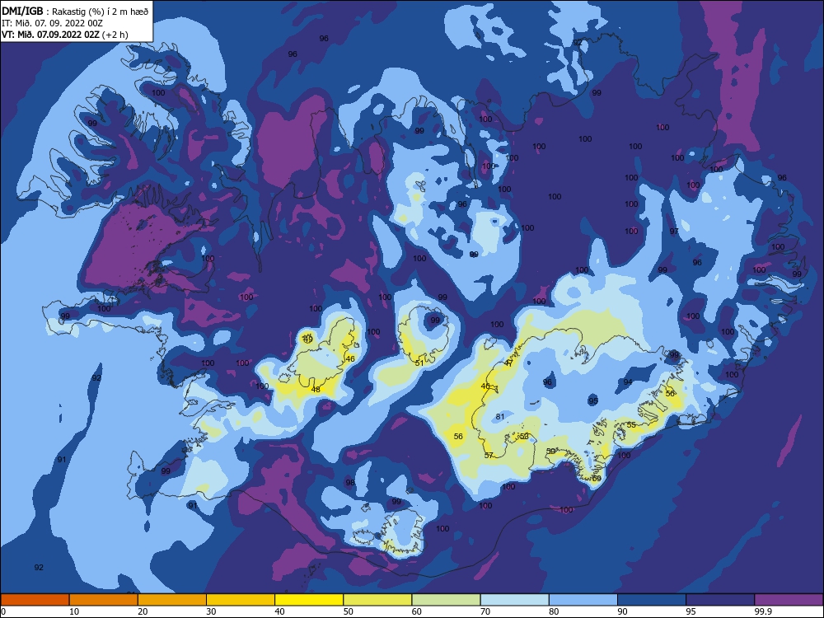Click the '(+2 h)' forecast offset text
This screenshot has height=618, width=824.
(115, 35)
